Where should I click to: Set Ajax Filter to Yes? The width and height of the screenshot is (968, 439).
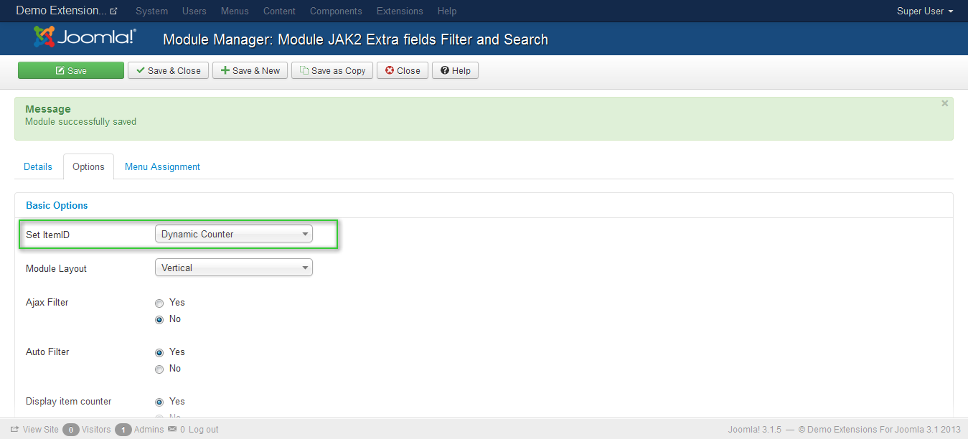click(x=159, y=303)
